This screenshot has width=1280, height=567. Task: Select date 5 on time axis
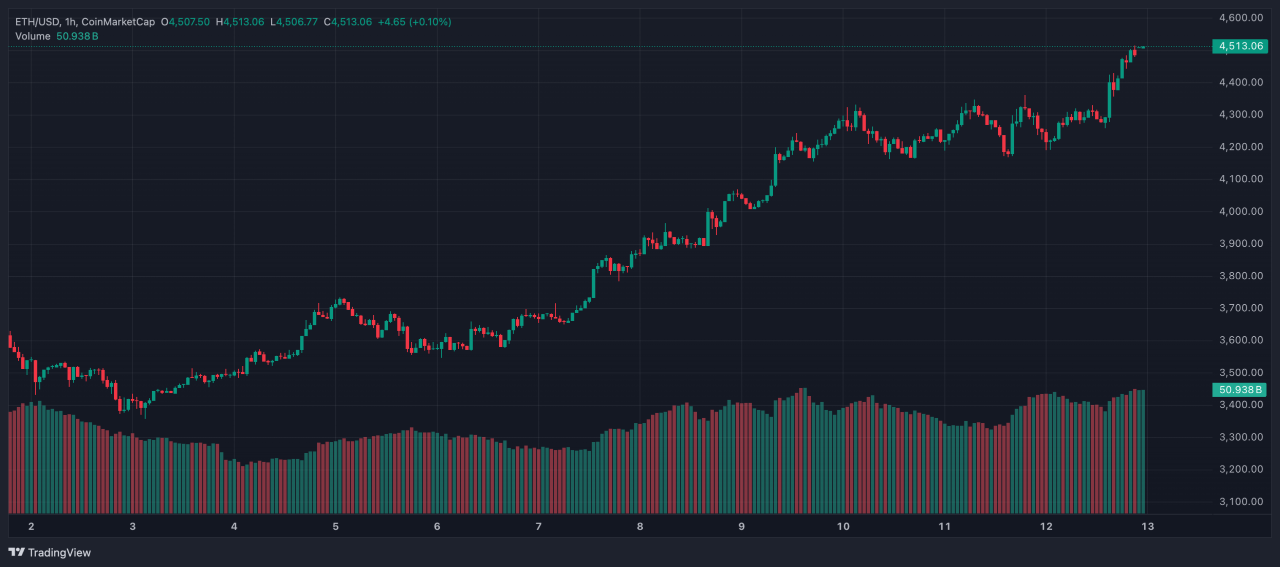(335, 526)
